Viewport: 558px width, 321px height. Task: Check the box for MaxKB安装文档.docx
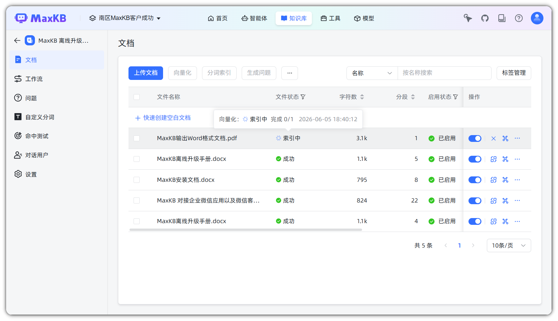pos(137,180)
